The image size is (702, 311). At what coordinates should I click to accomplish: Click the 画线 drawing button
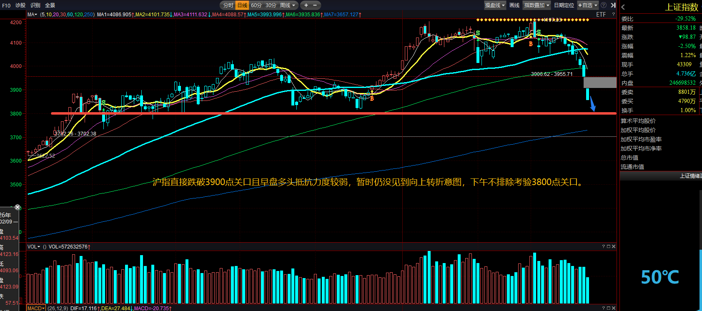click(514, 5)
